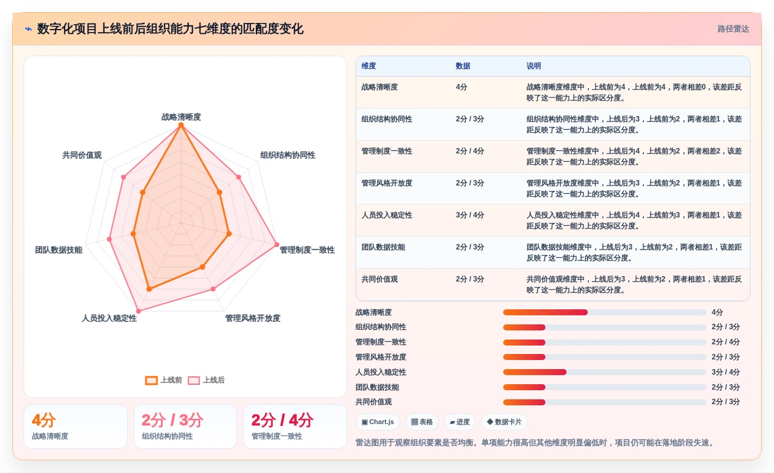Click the 战略清晰度 radar axis label

(x=181, y=117)
